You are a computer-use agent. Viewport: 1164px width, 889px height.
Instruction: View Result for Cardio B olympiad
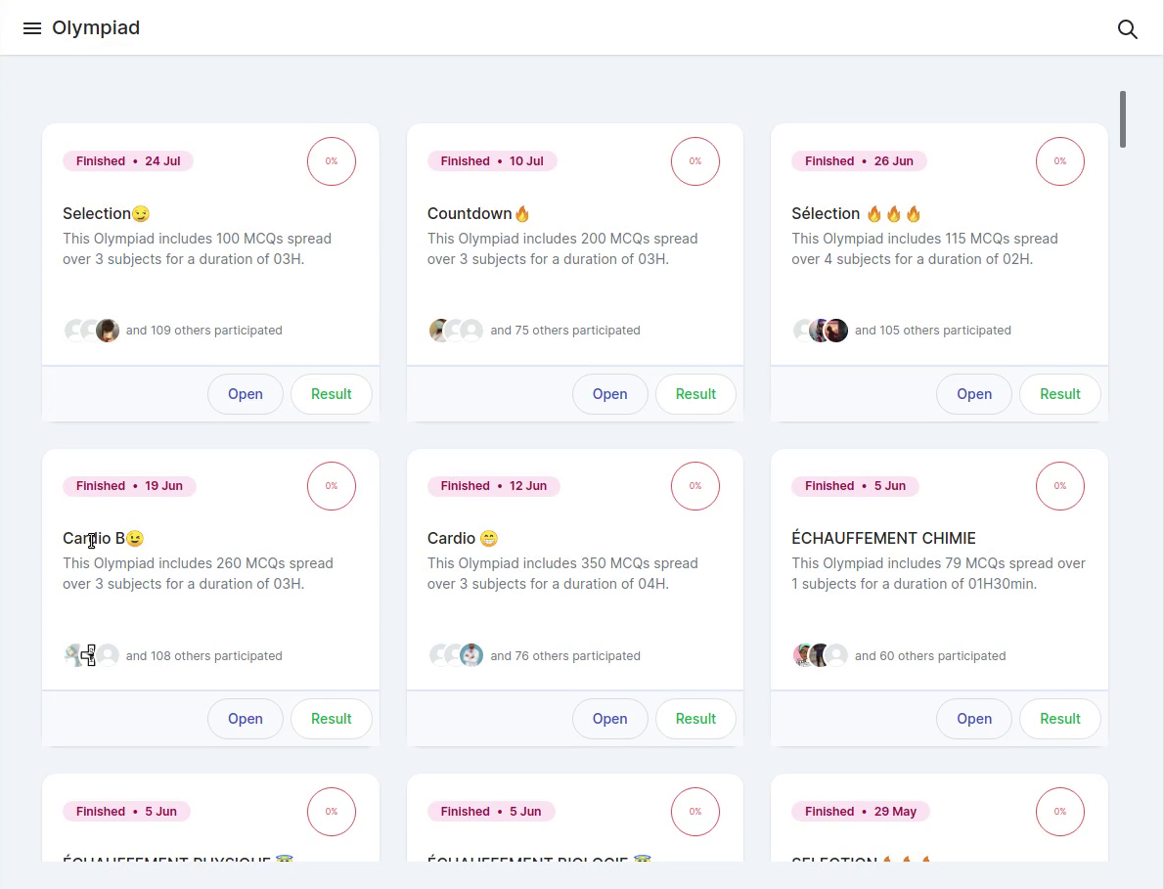click(331, 719)
